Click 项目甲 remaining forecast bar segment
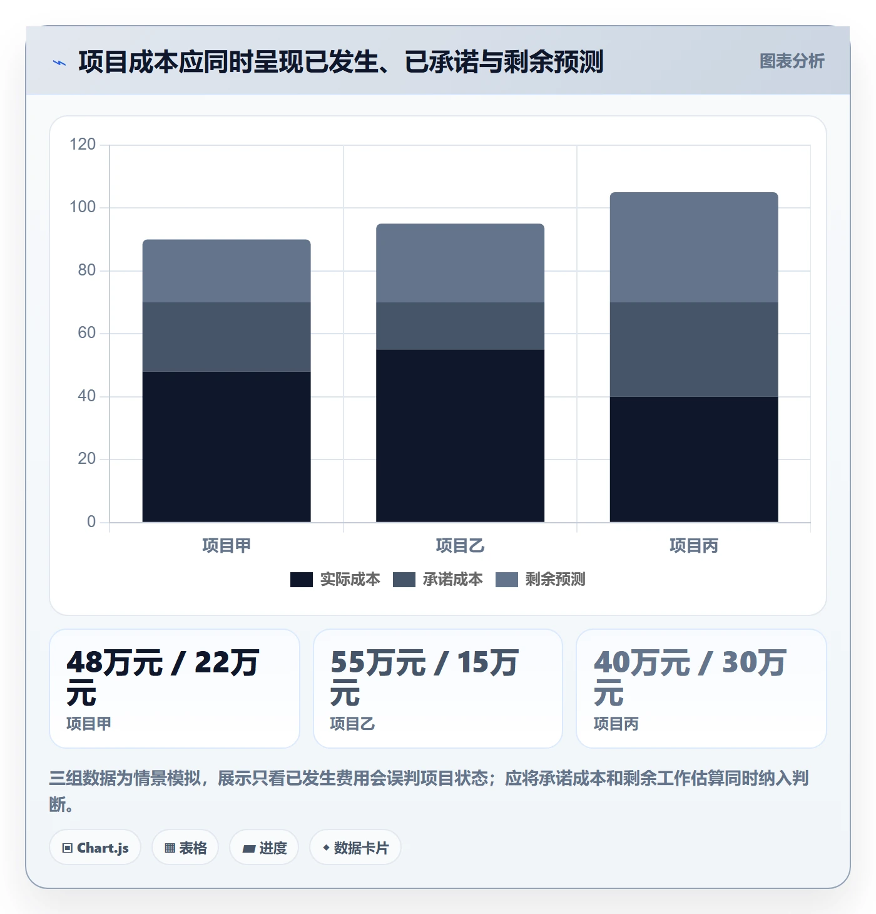 (x=227, y=271)
